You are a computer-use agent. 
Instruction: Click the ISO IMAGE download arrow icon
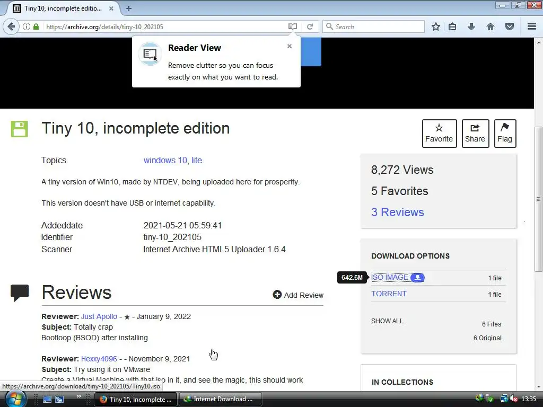[418, 278]
